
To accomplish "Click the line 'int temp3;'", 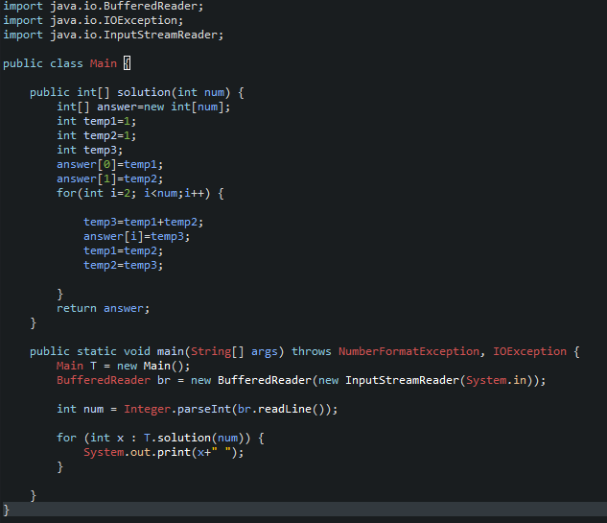I will click(x=90, y=150).
